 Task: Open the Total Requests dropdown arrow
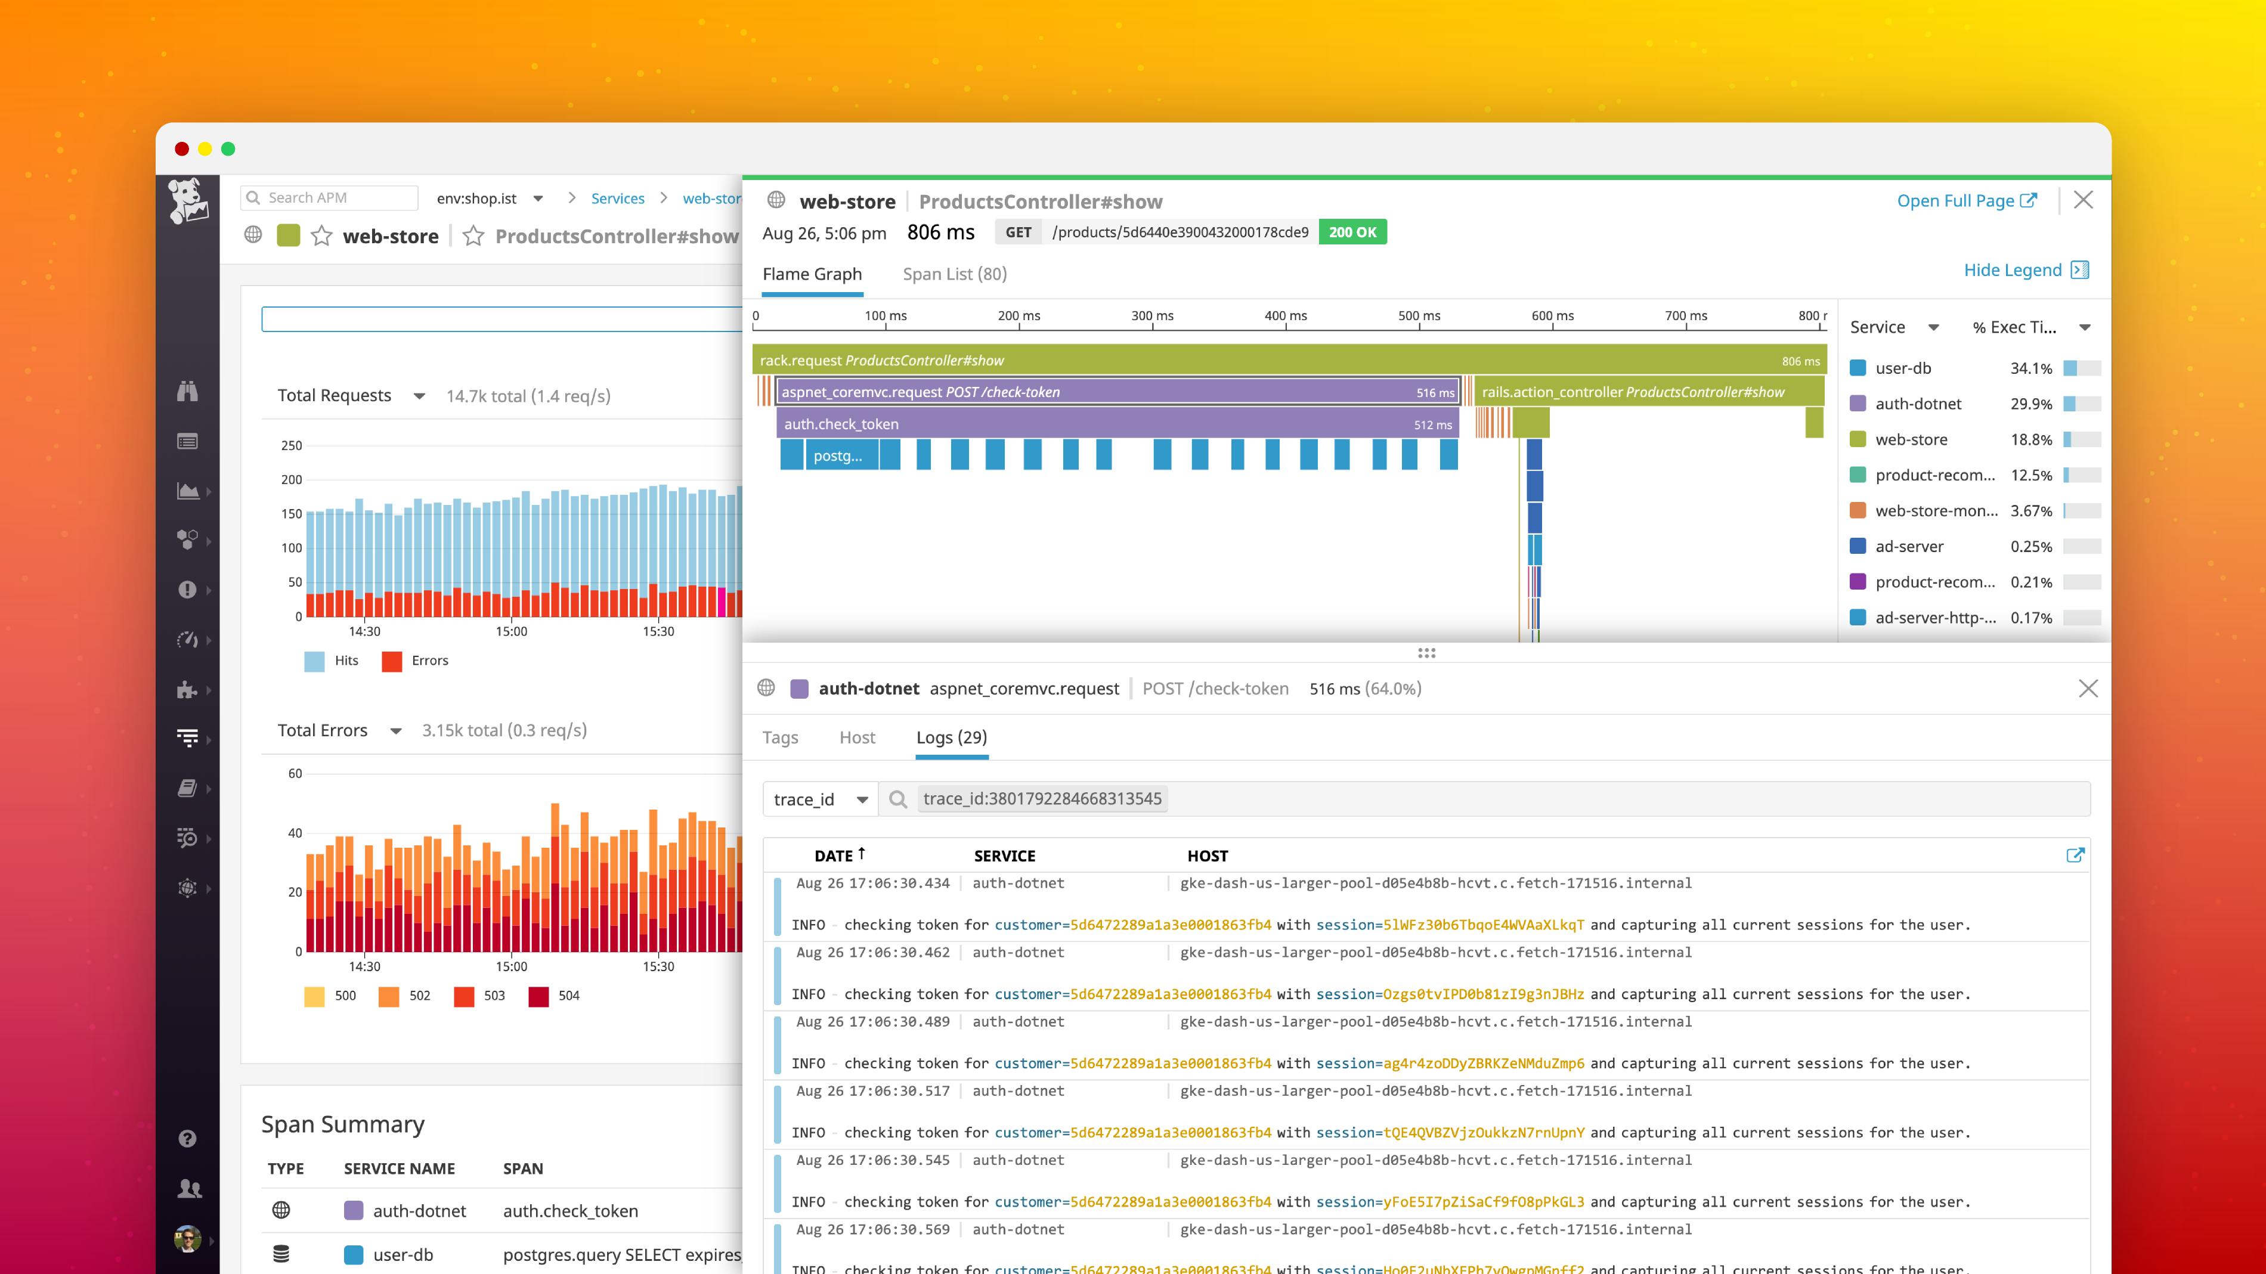pyautogui.click(x=419, y=396)
